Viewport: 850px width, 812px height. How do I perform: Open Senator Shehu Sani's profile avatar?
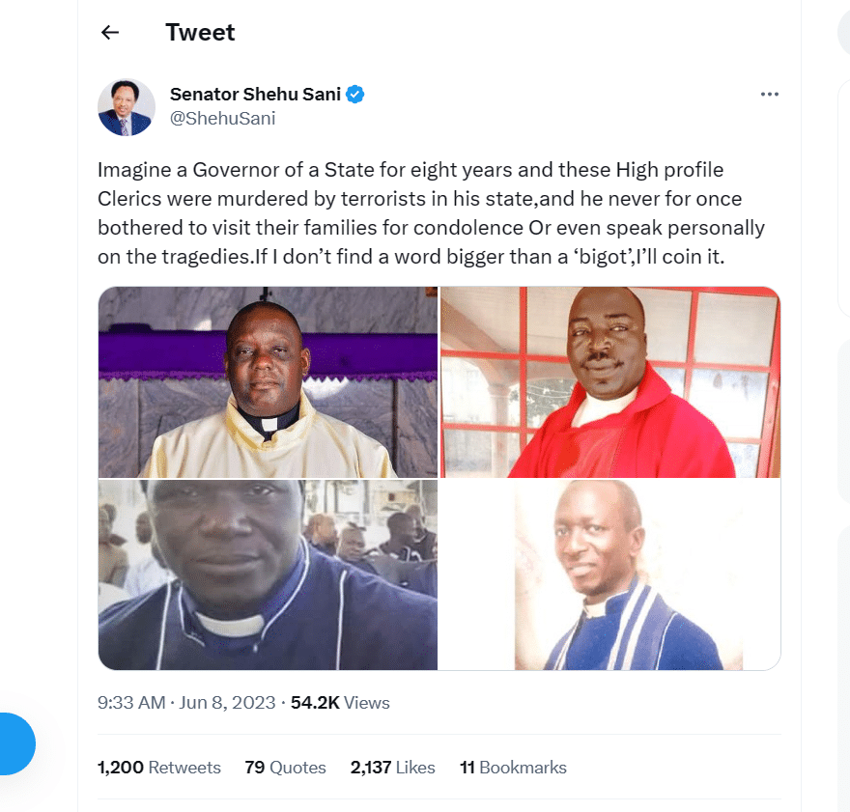127,107
